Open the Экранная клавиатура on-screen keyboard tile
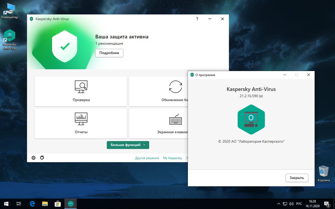Image resolution: width=335 pixels, height=209 pixels. tap(158, 123)
